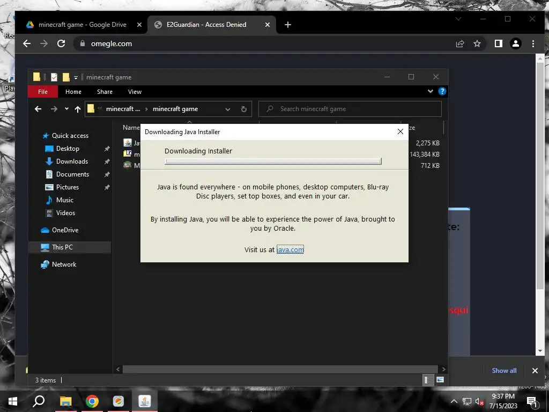Screen dimensions: 549x412
Task: Open File tab in File Explorer
Action: [43, 91]
